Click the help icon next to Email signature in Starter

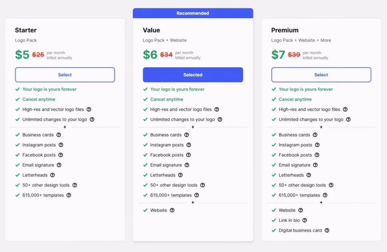tap(59, 165)
